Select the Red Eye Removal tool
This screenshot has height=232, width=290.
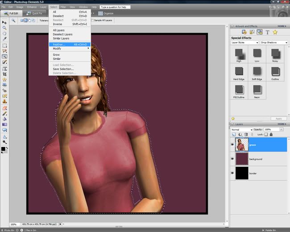(4, 91)
